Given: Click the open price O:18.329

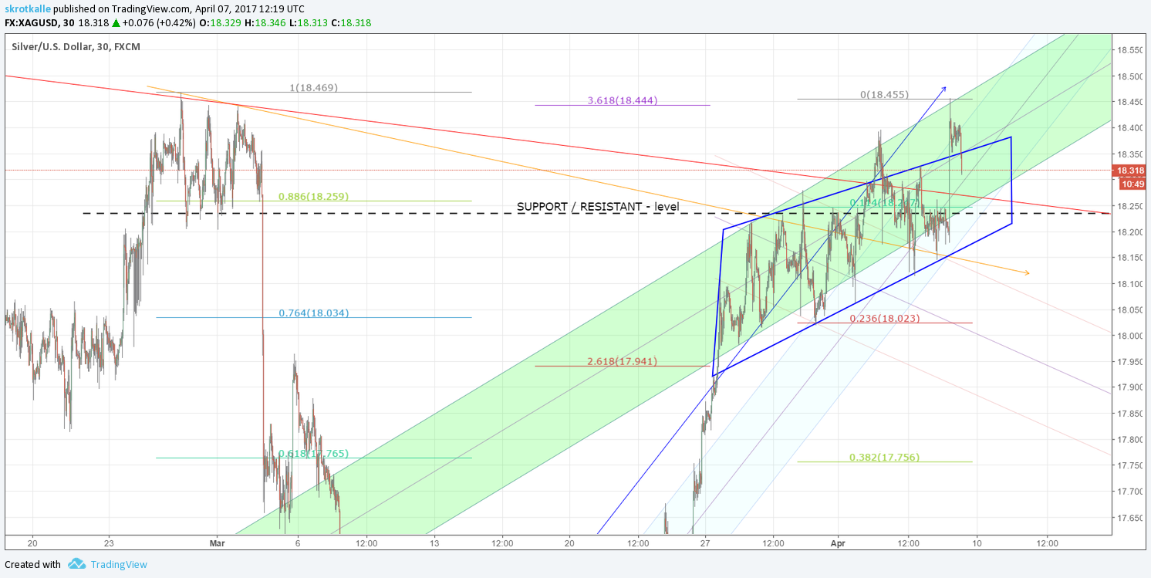Looking at the screenshot, I should coord(221,23).
